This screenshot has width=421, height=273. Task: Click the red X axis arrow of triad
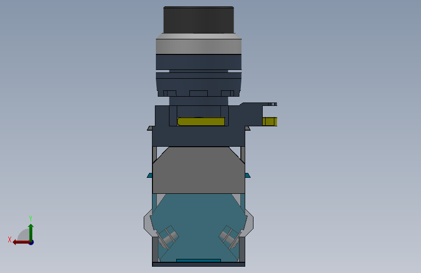point(21,242)
